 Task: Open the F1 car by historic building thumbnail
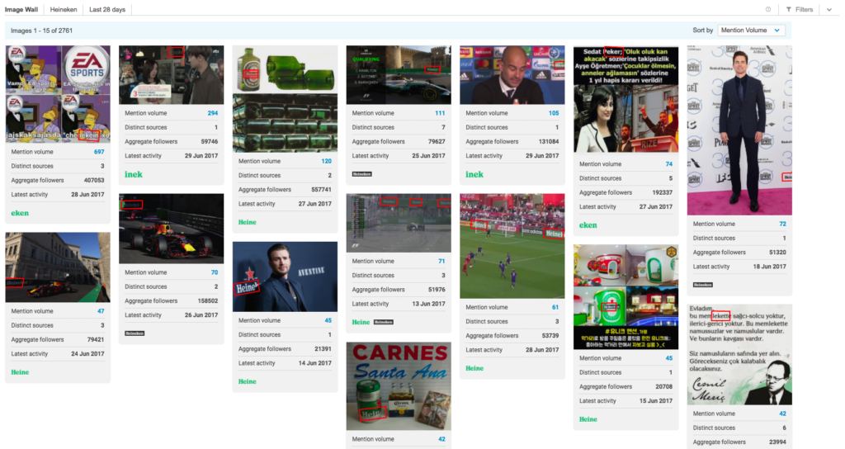pyautogui.click(x=58, y=267)
